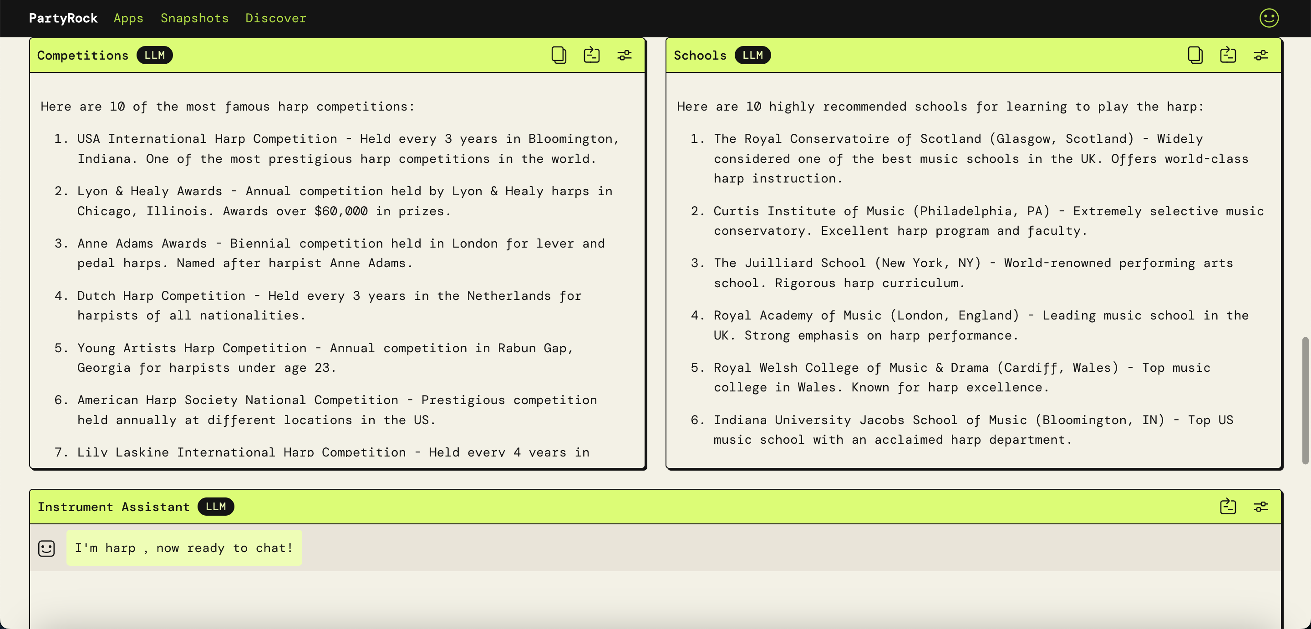Click the Competitions widget title
This screenshot has height=629, width=1311.
click(82, 56)
